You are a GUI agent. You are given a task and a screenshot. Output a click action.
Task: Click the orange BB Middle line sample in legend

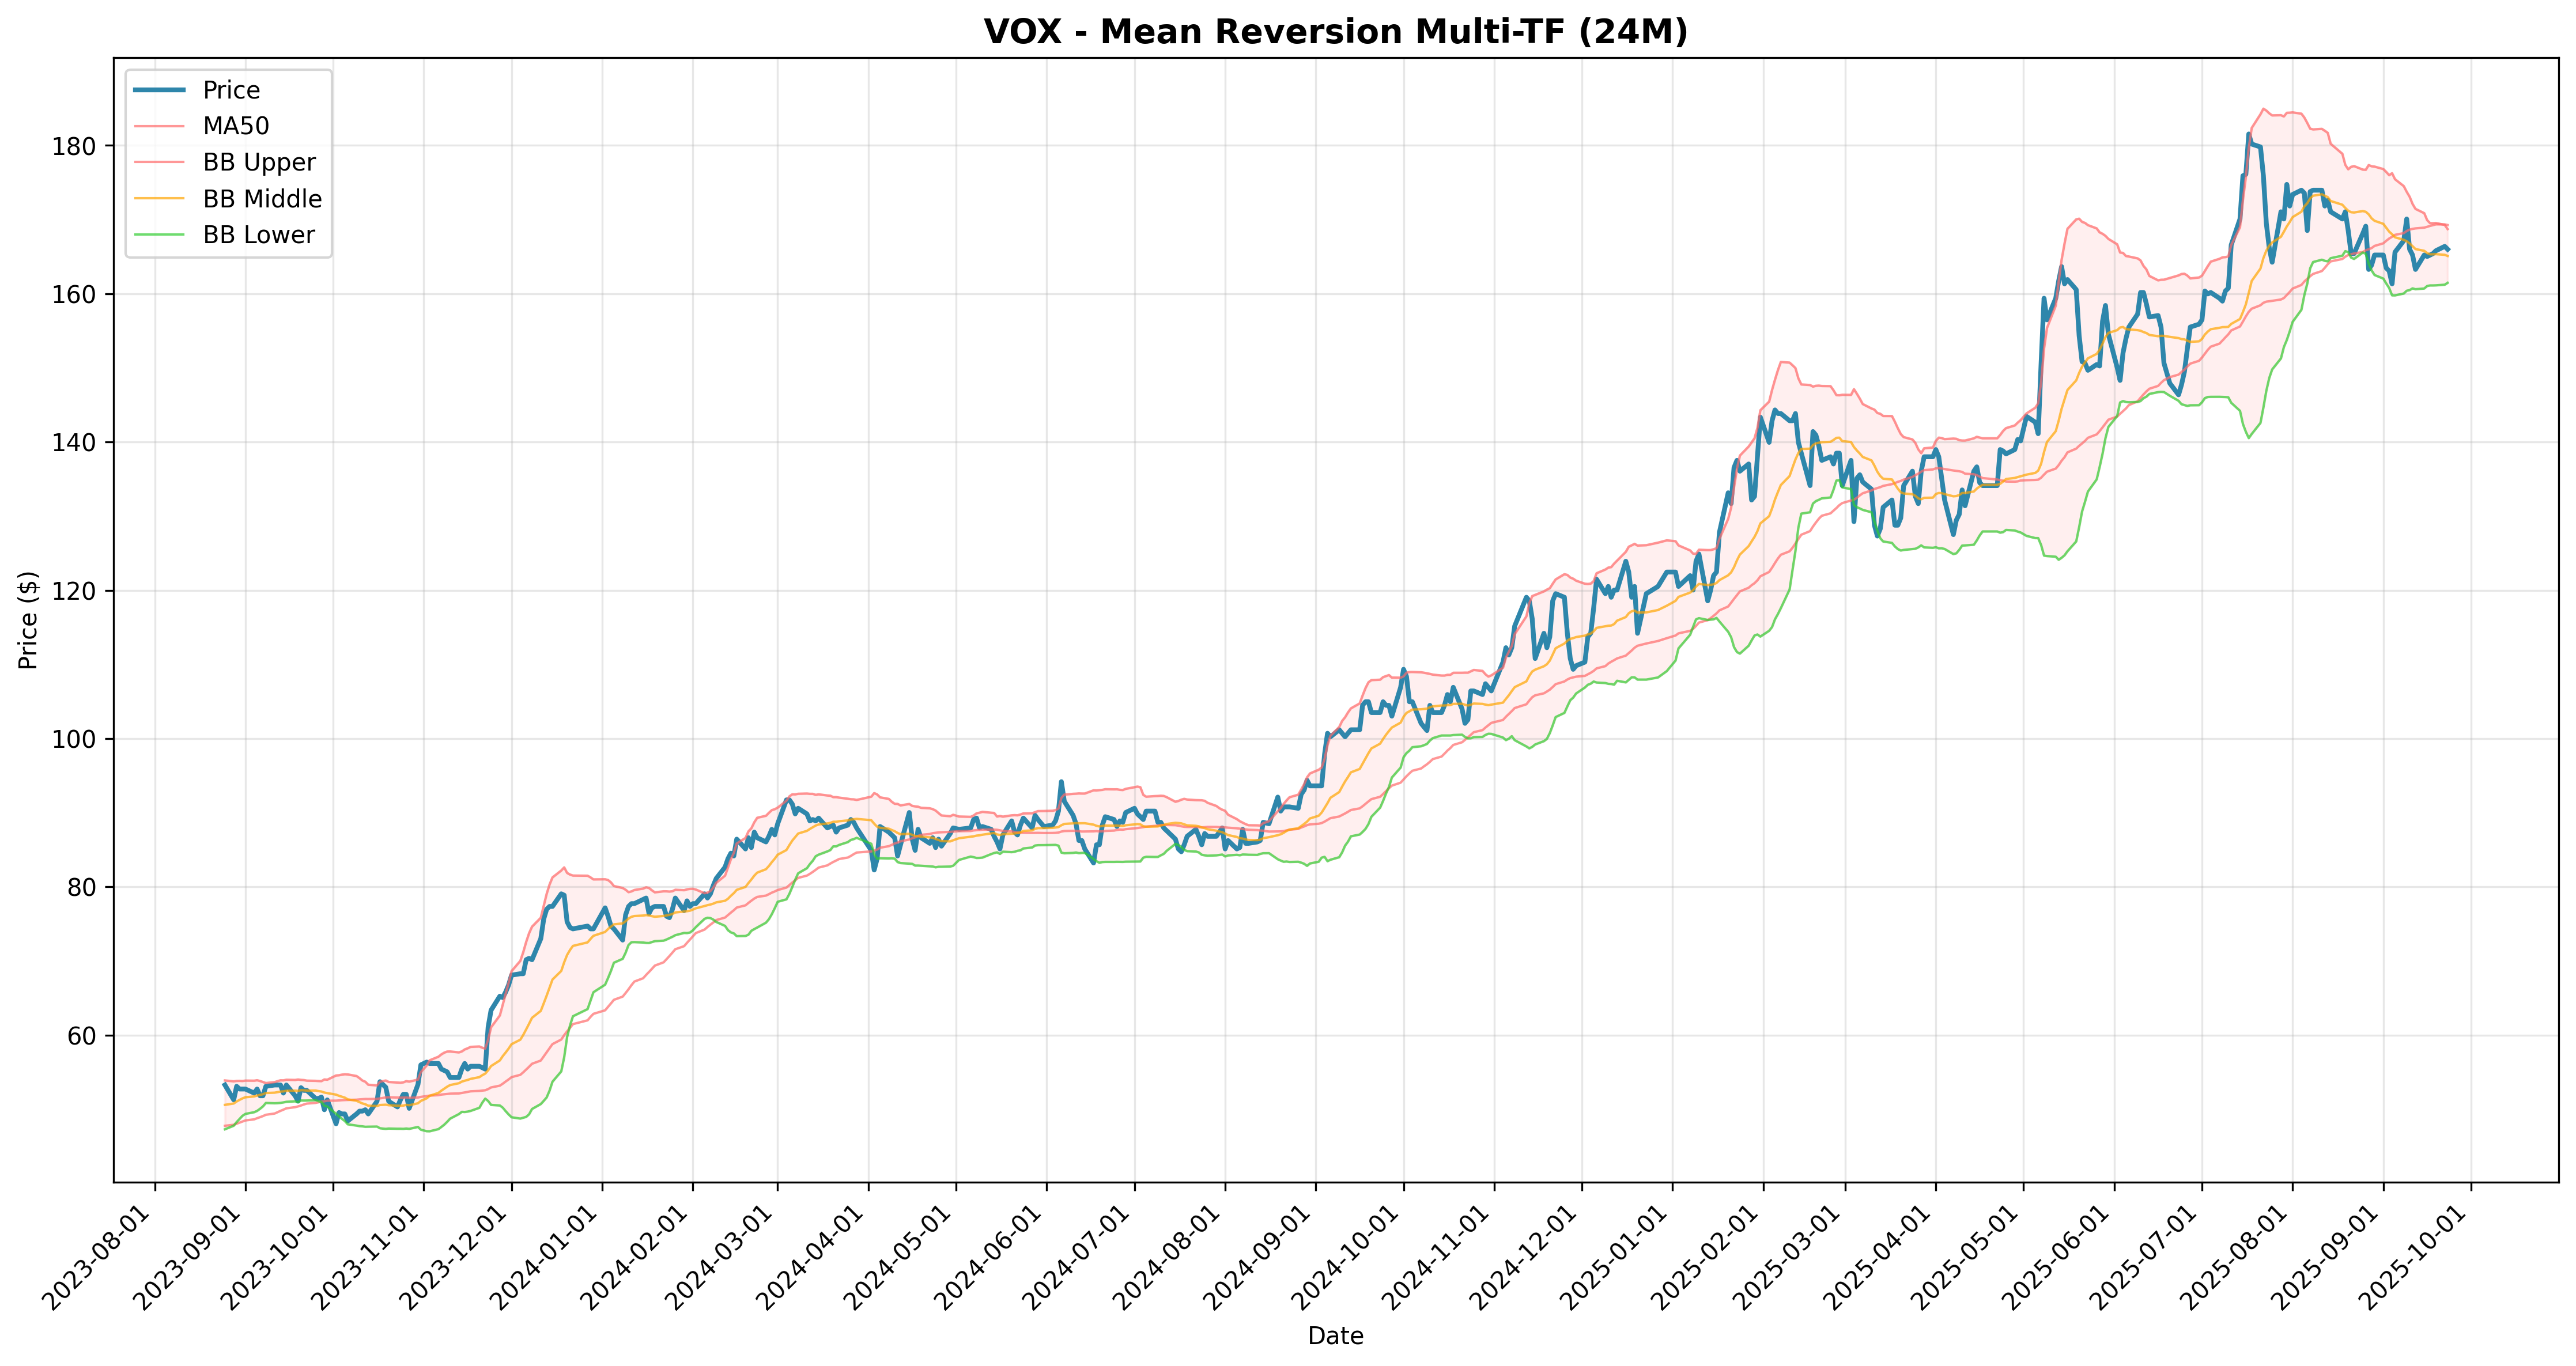pos(159,199)
